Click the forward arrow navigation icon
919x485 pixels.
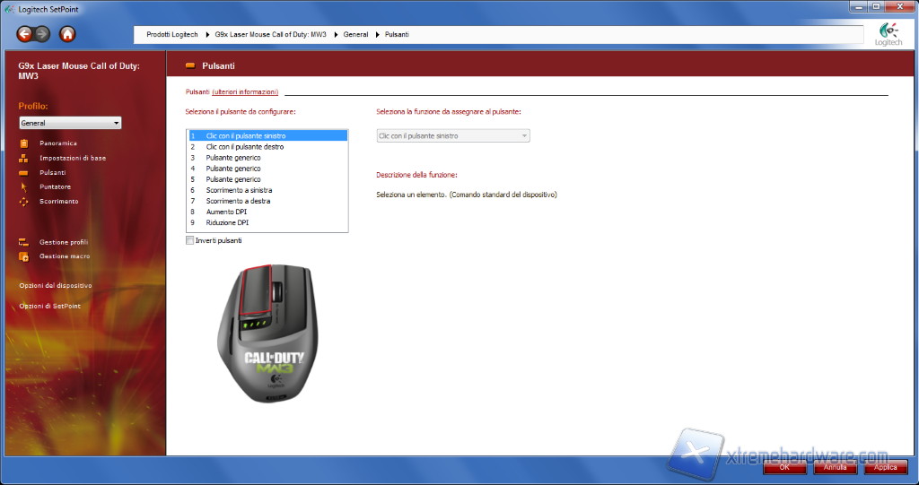coord(42,34)
